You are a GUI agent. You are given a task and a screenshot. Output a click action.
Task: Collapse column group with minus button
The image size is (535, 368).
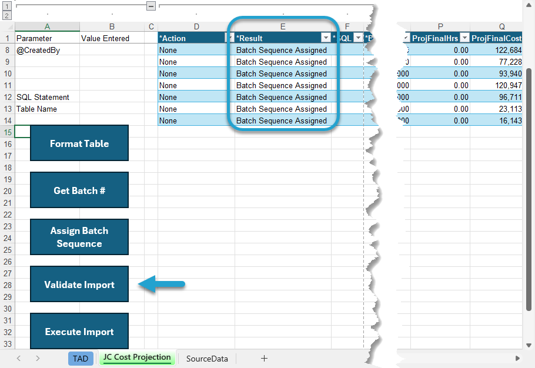click(151, 6)
